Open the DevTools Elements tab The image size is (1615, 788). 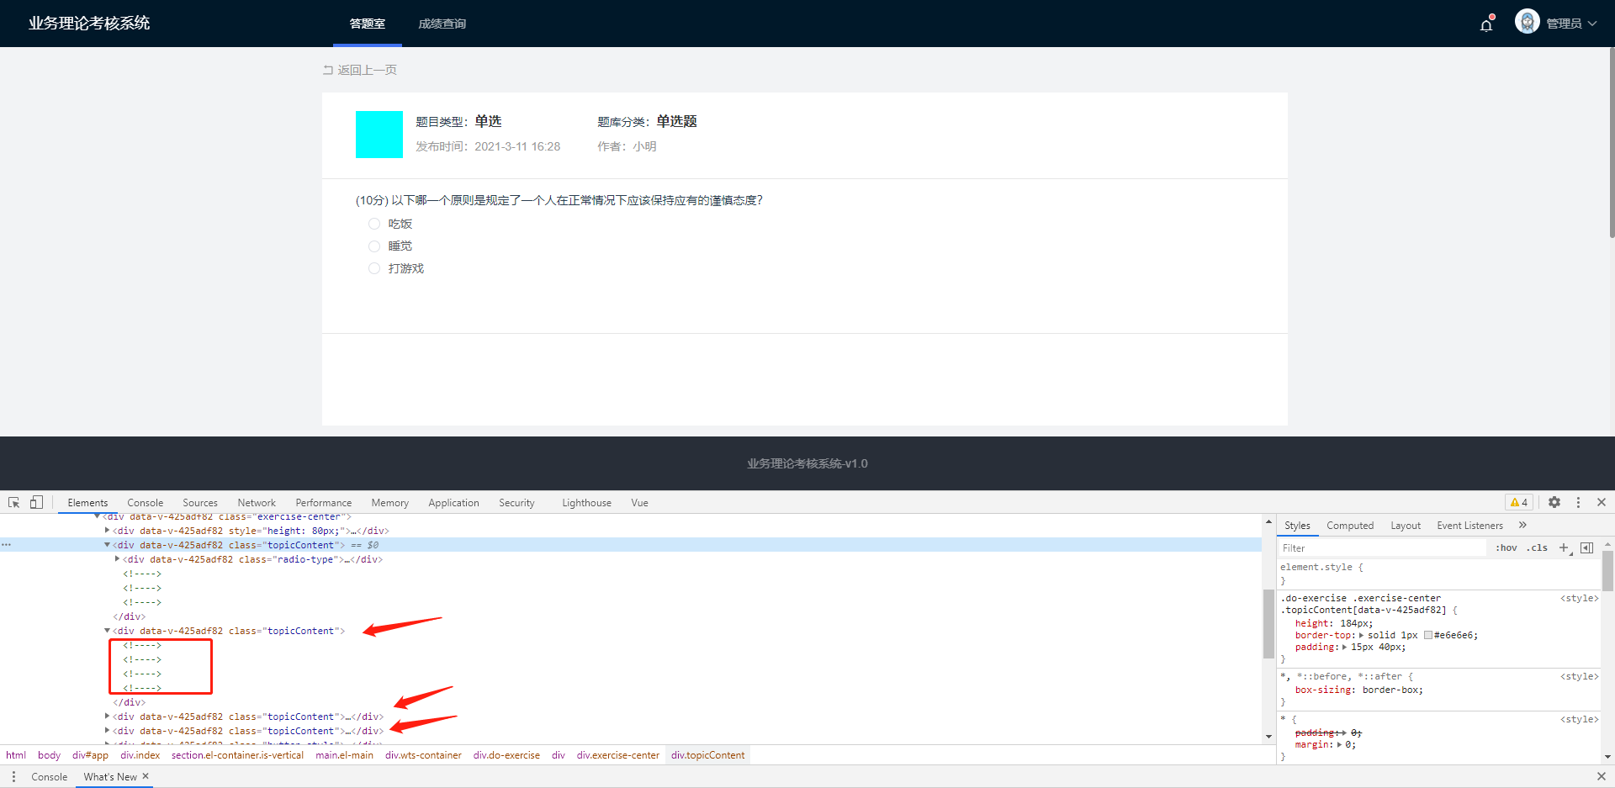tap(87, 503)
